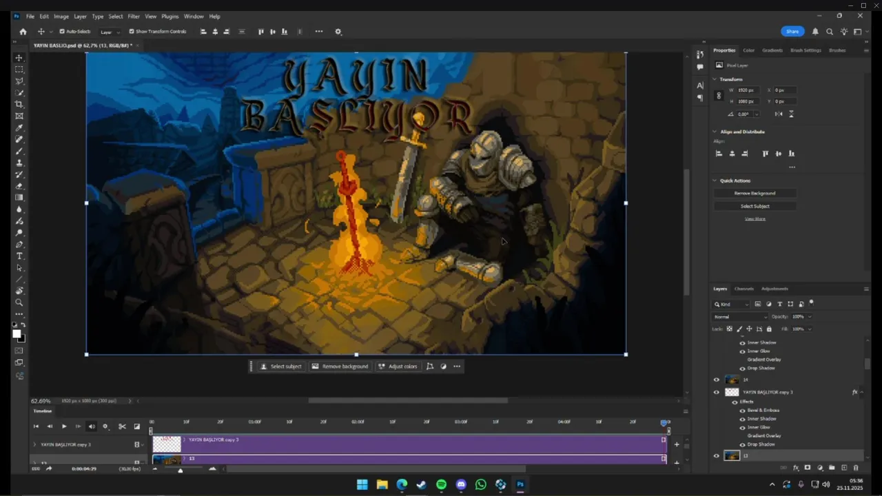
Task: Open the options bar settings gear
Action: pyautogui.click(x=338, y=32)
